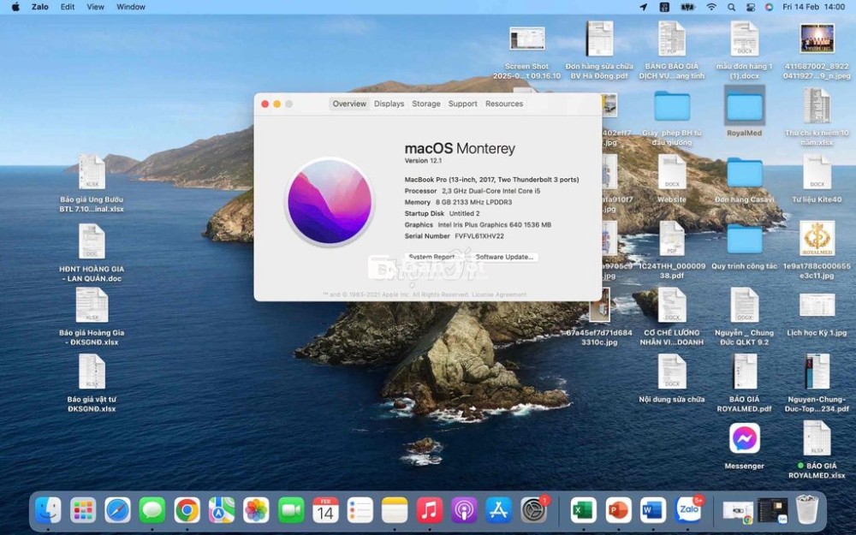
Task: Open the Photos app in the Dock
Action: point(256,510)
